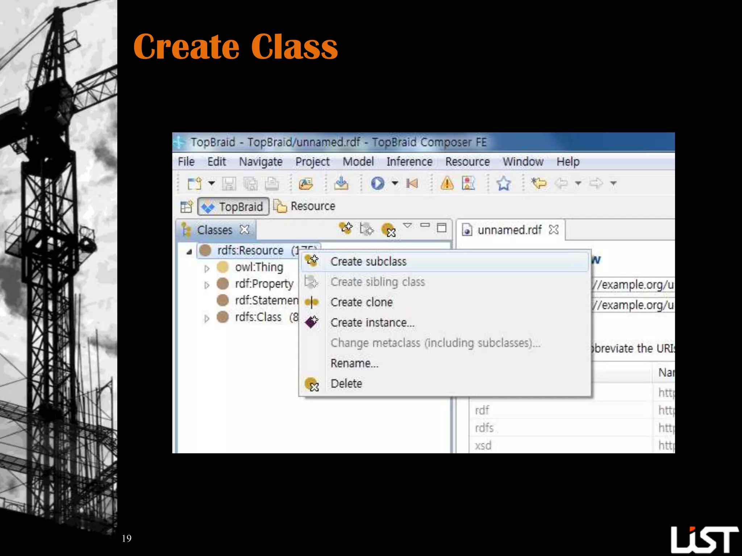Click the Forward navigation arrow
Screen dimensions: 742x556
[x=596, y=184]
